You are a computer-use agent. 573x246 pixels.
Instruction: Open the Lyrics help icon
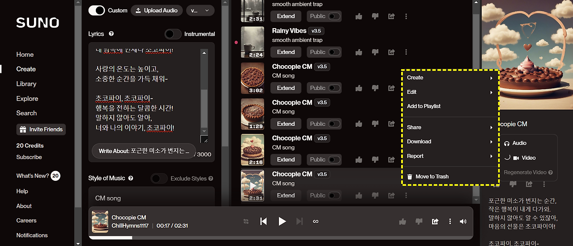point(111,33)
